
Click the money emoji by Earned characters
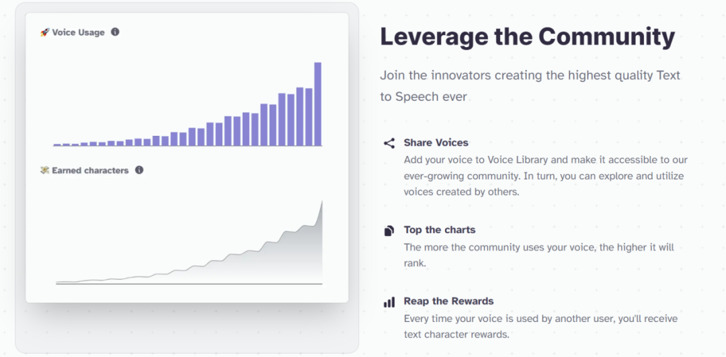tap(45, 170)
